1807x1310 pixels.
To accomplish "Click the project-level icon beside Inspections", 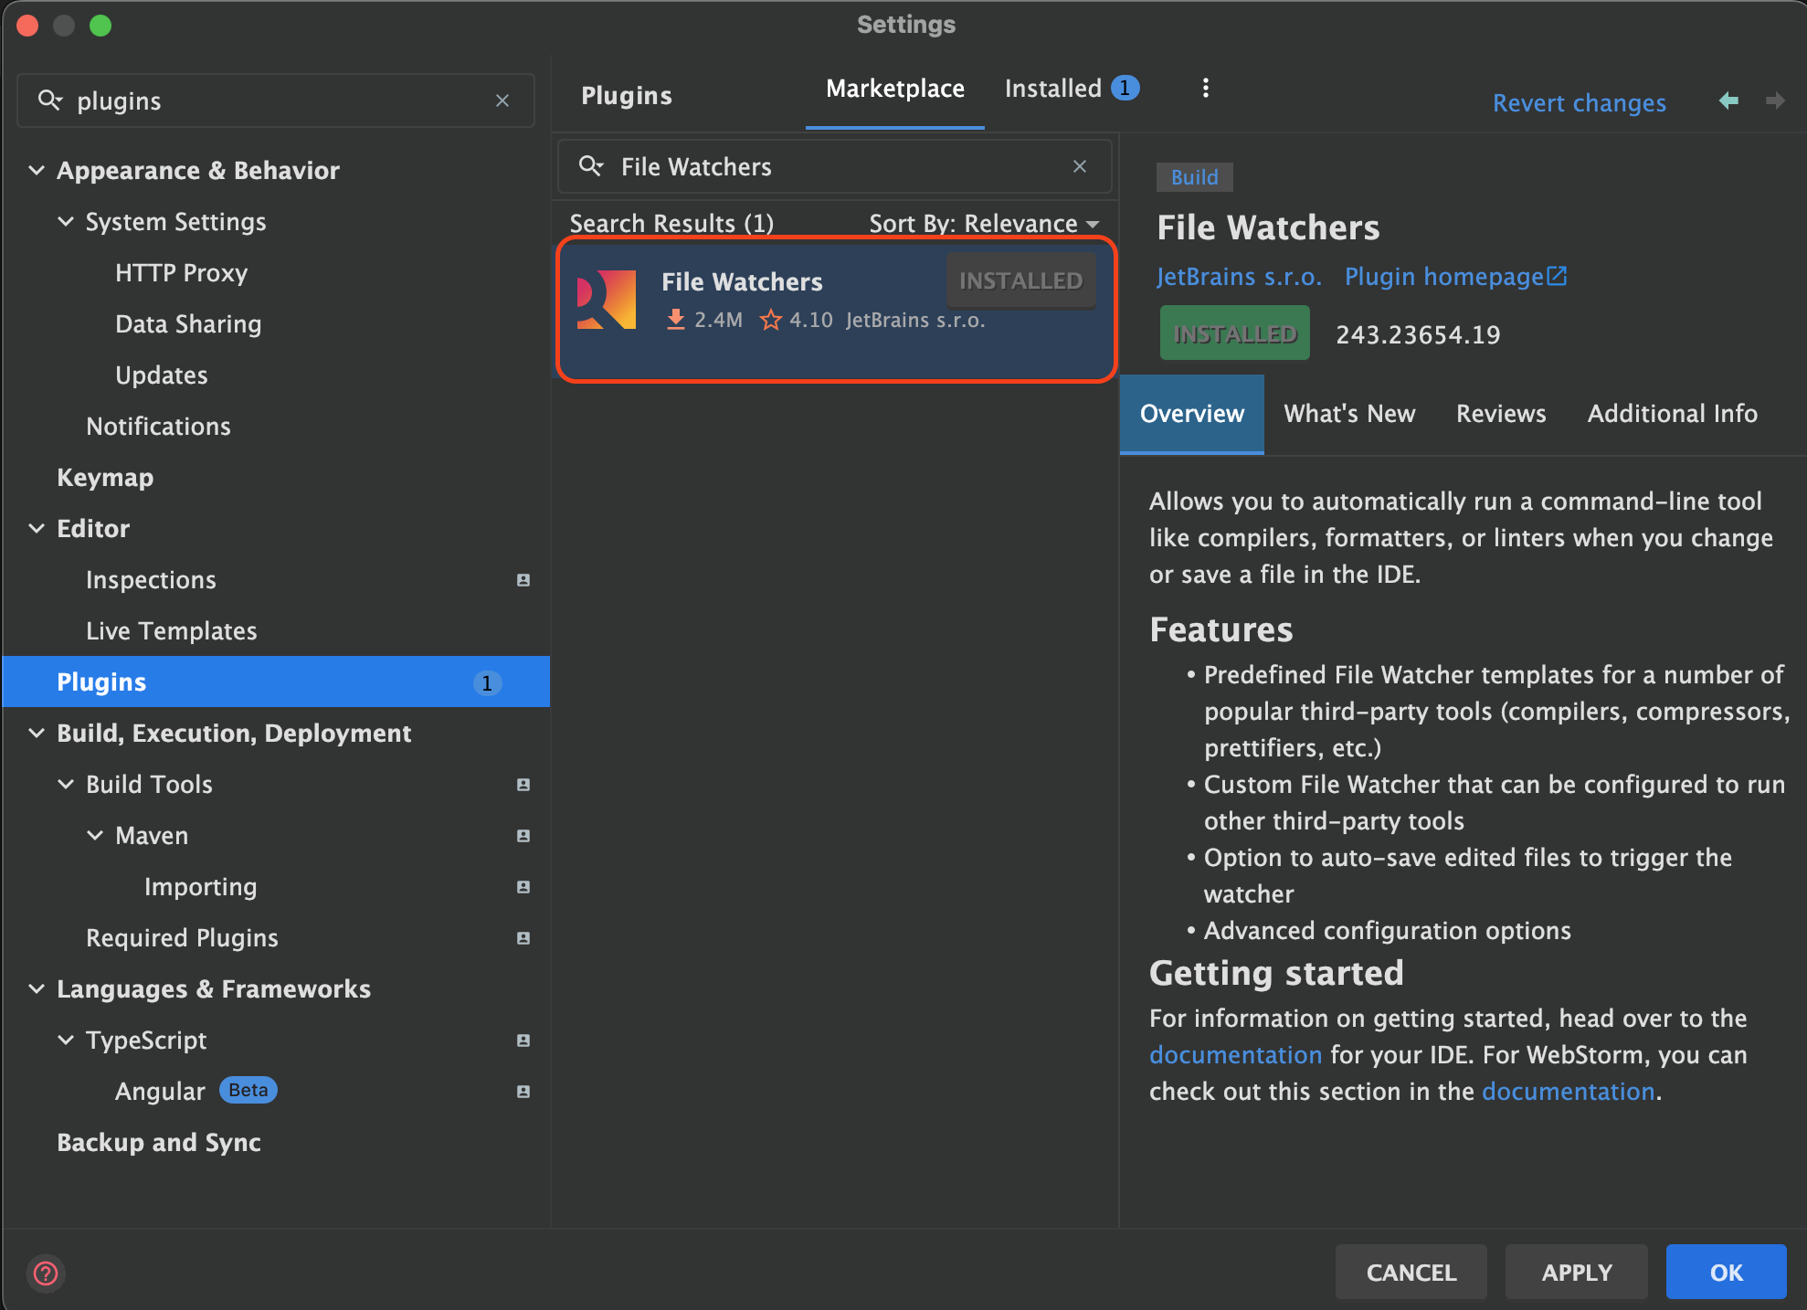I will click(523, 580).
